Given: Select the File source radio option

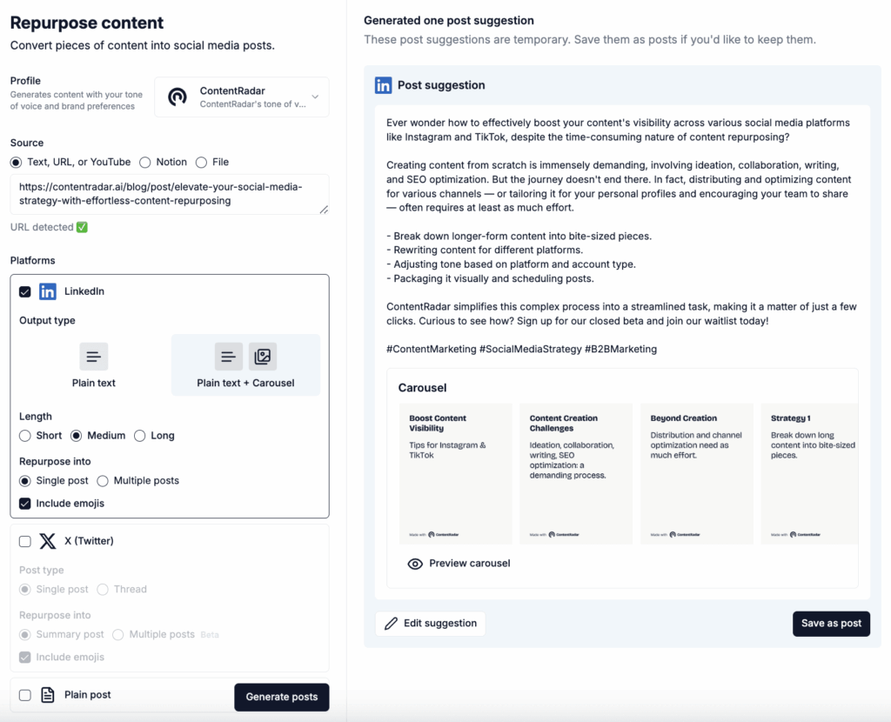Looking at the screenshot, I should pyautogui.click(x=201, y=162).
